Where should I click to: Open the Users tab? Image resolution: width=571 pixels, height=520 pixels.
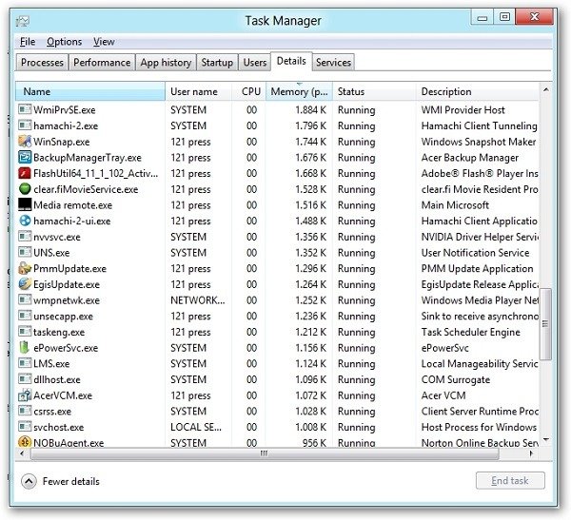[x=255, y=62]
